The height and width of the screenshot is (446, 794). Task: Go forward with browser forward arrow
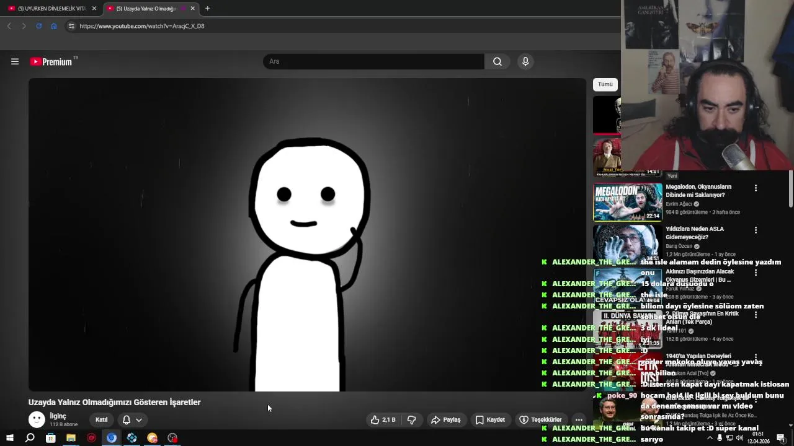tap(24, 26)
